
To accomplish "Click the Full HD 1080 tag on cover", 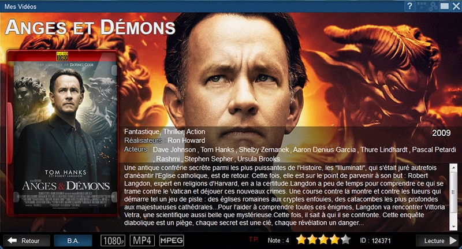I will tap(62, 56).
